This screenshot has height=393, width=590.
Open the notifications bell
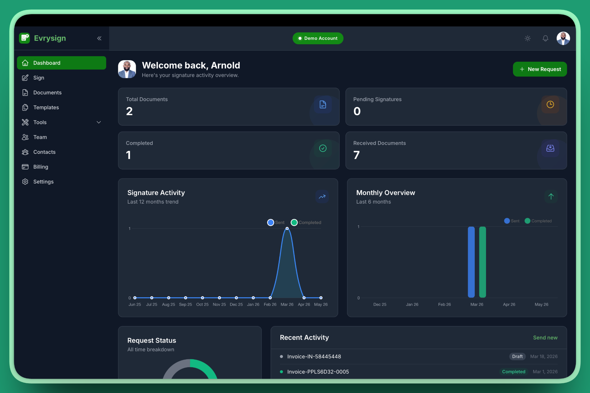[x=545, y=38]
